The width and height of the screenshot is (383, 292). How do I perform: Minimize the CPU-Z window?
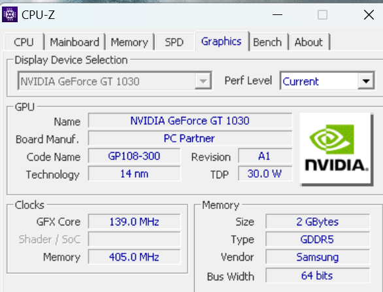tap(278, 14)
